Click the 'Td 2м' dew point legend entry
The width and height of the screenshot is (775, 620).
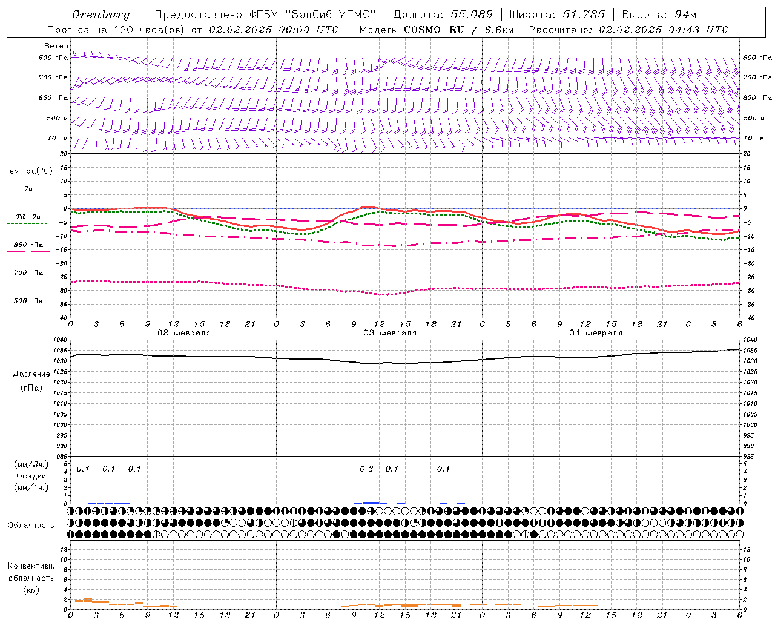(28, 217)
